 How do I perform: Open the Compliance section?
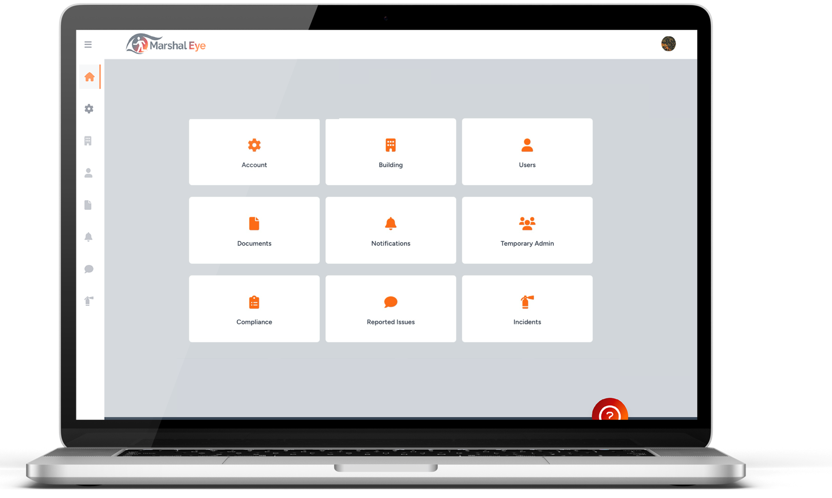tap(253, 308)
